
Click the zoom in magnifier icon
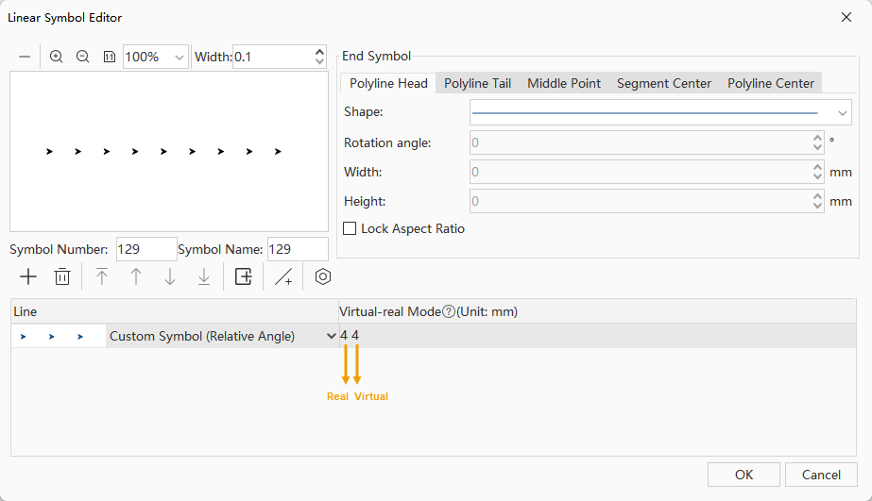click(57, 57)
